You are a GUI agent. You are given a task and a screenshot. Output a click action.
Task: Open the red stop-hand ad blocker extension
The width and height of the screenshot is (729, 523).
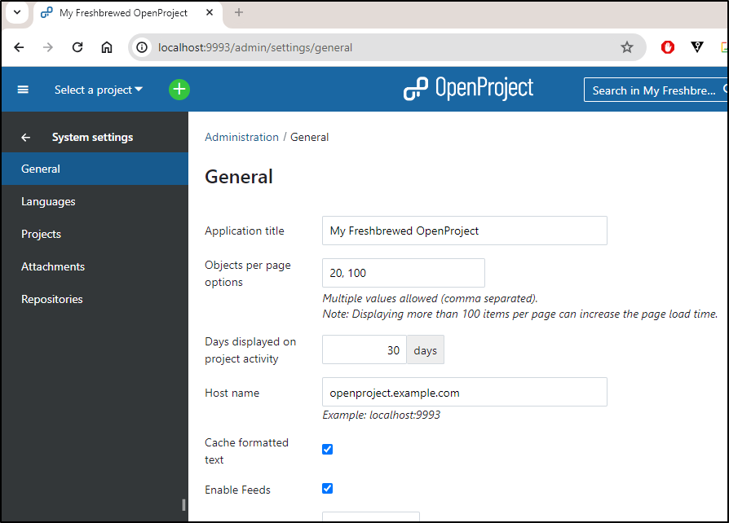pyautogui.click(x=668, y=47)
